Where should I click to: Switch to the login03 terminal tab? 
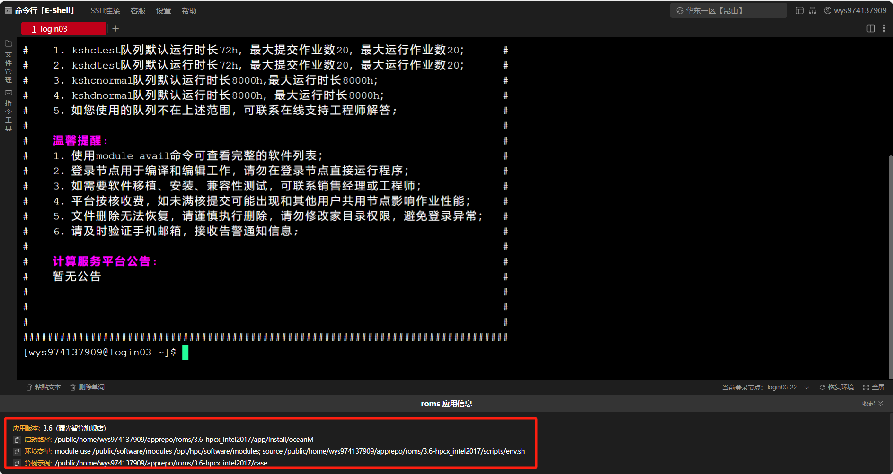(x=63, y=29)
